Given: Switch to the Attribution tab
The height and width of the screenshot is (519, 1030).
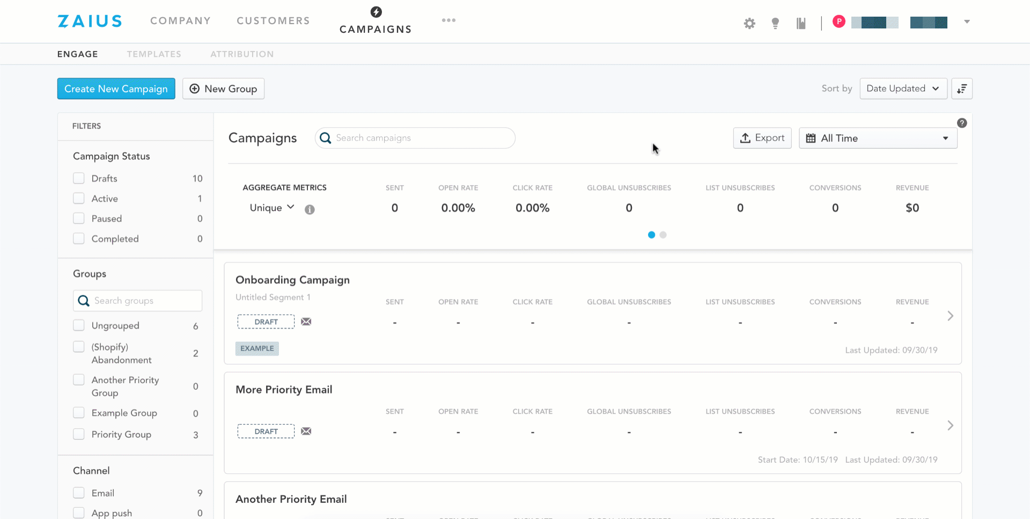Looking at the screenshot, I should (x=242, y=54).
